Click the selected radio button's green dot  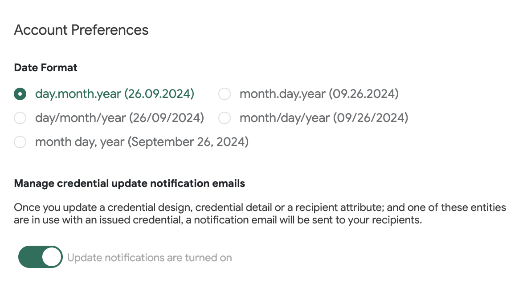pos(20,94)
